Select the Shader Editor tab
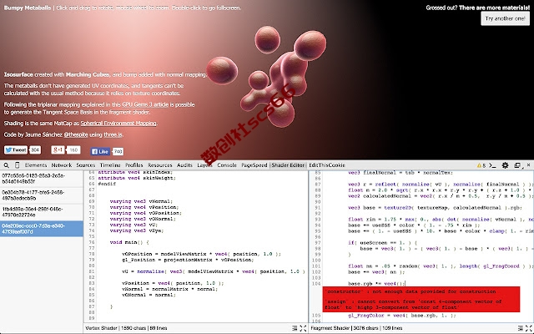This screenshot has width=534, height=334. (288, 165)
